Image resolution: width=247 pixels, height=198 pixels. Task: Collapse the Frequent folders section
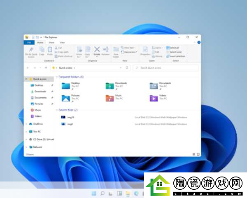(57, 77)
